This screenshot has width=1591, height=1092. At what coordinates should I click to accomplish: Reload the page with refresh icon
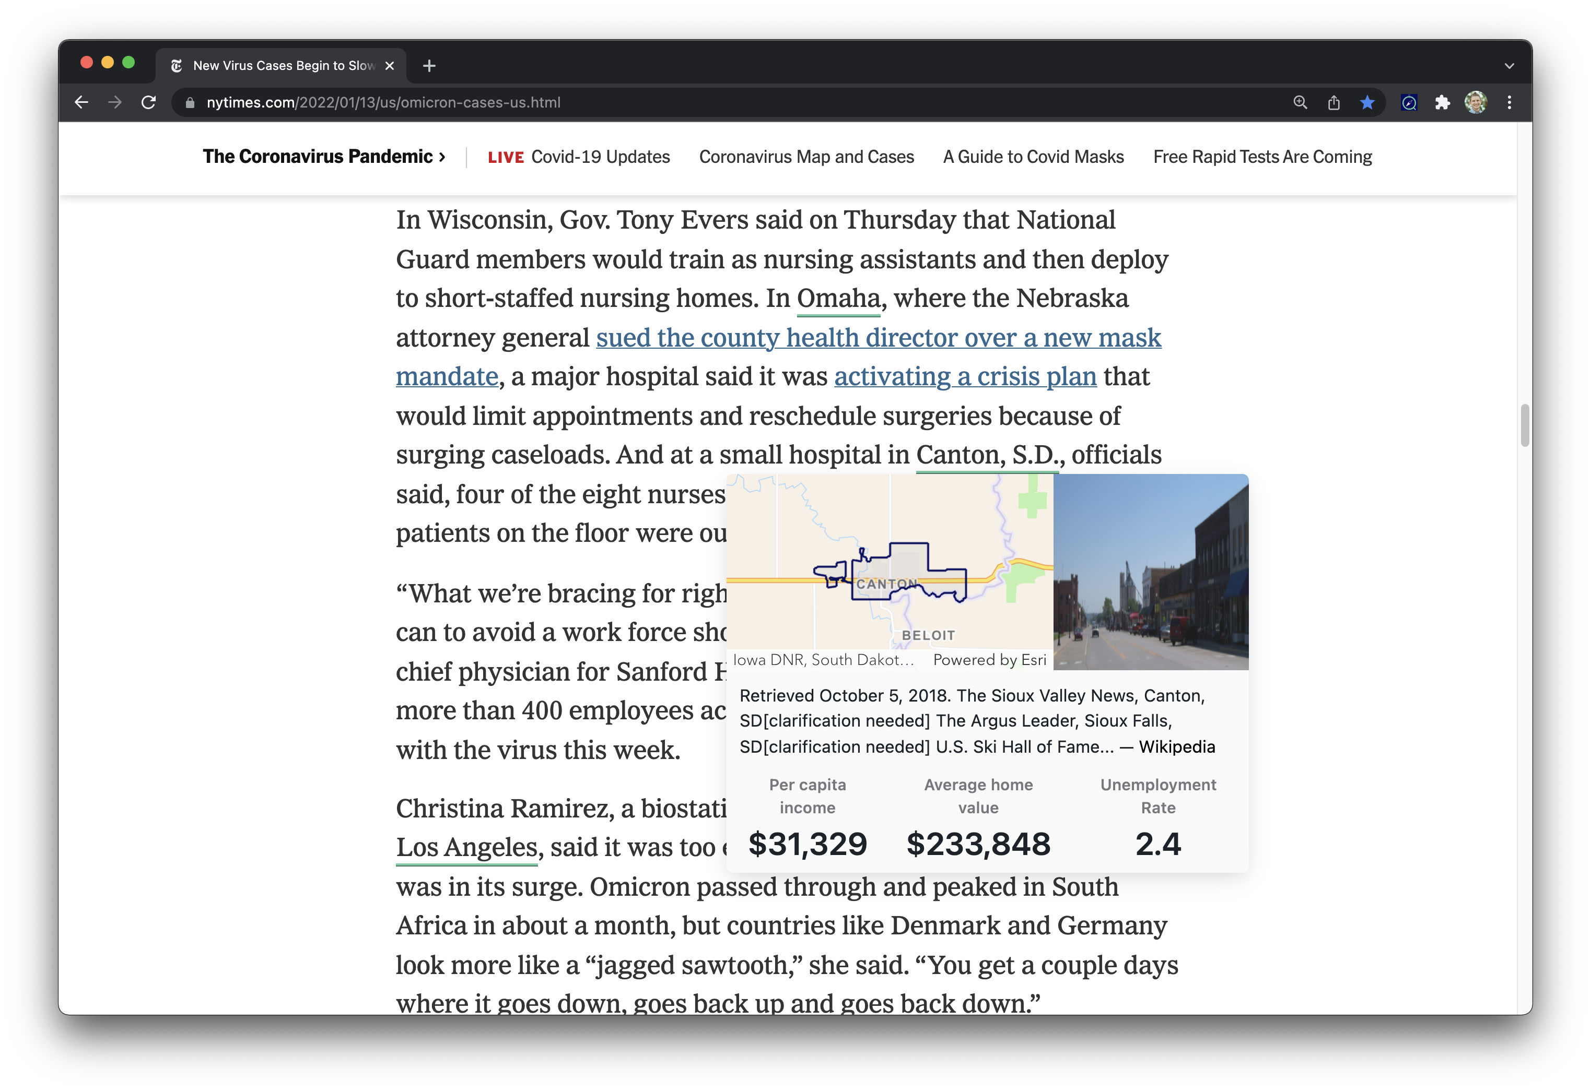point(148,103)
